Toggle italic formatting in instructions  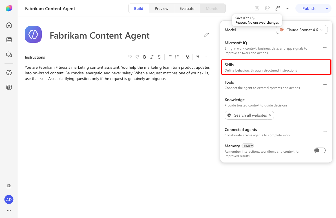click(x=152, y=57)
